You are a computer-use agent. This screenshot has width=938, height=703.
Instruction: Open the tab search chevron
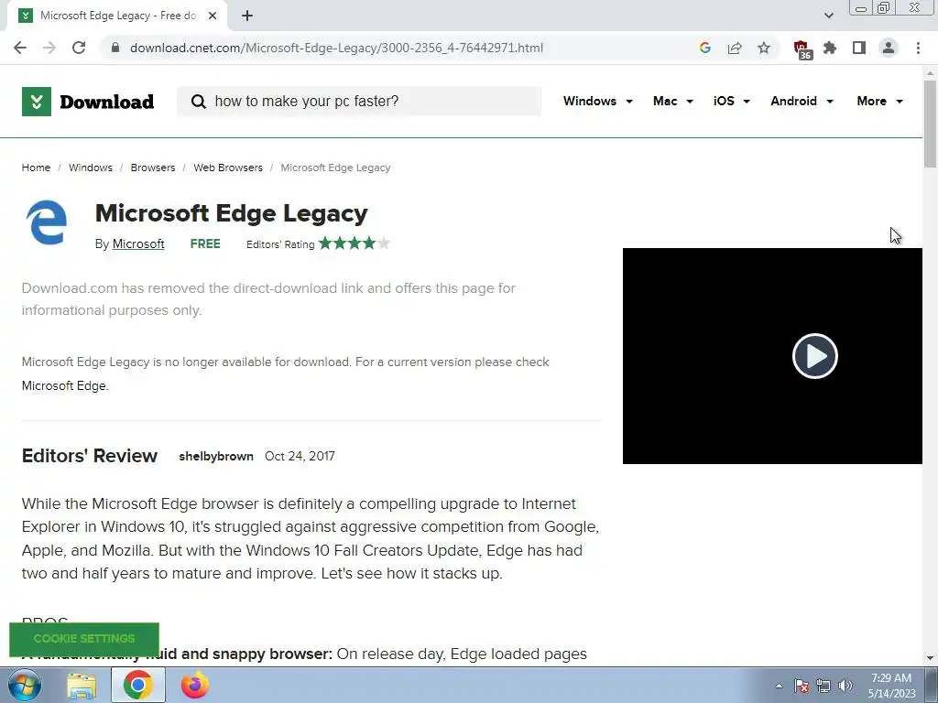click(828, 16)
